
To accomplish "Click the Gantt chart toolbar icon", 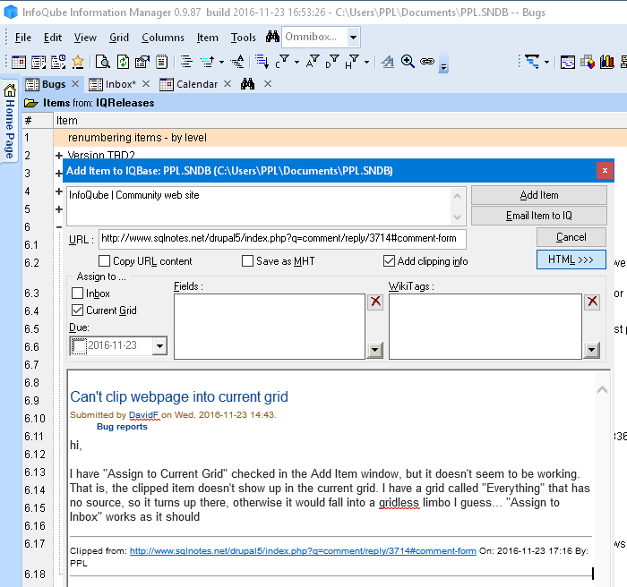I will (x=532, y=62).
